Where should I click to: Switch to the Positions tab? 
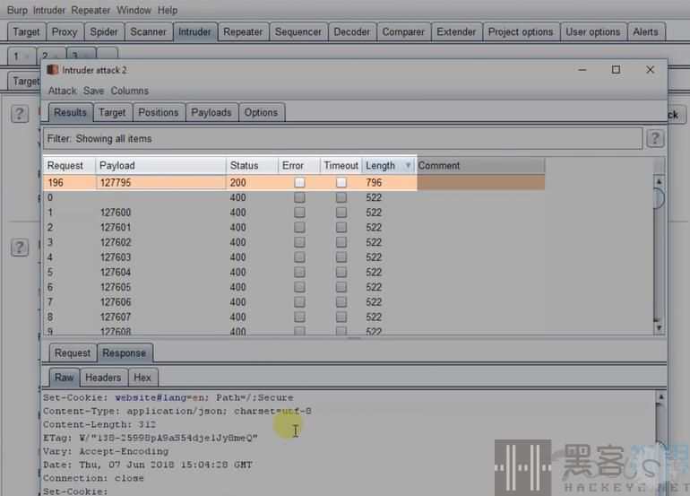(159, 112)
